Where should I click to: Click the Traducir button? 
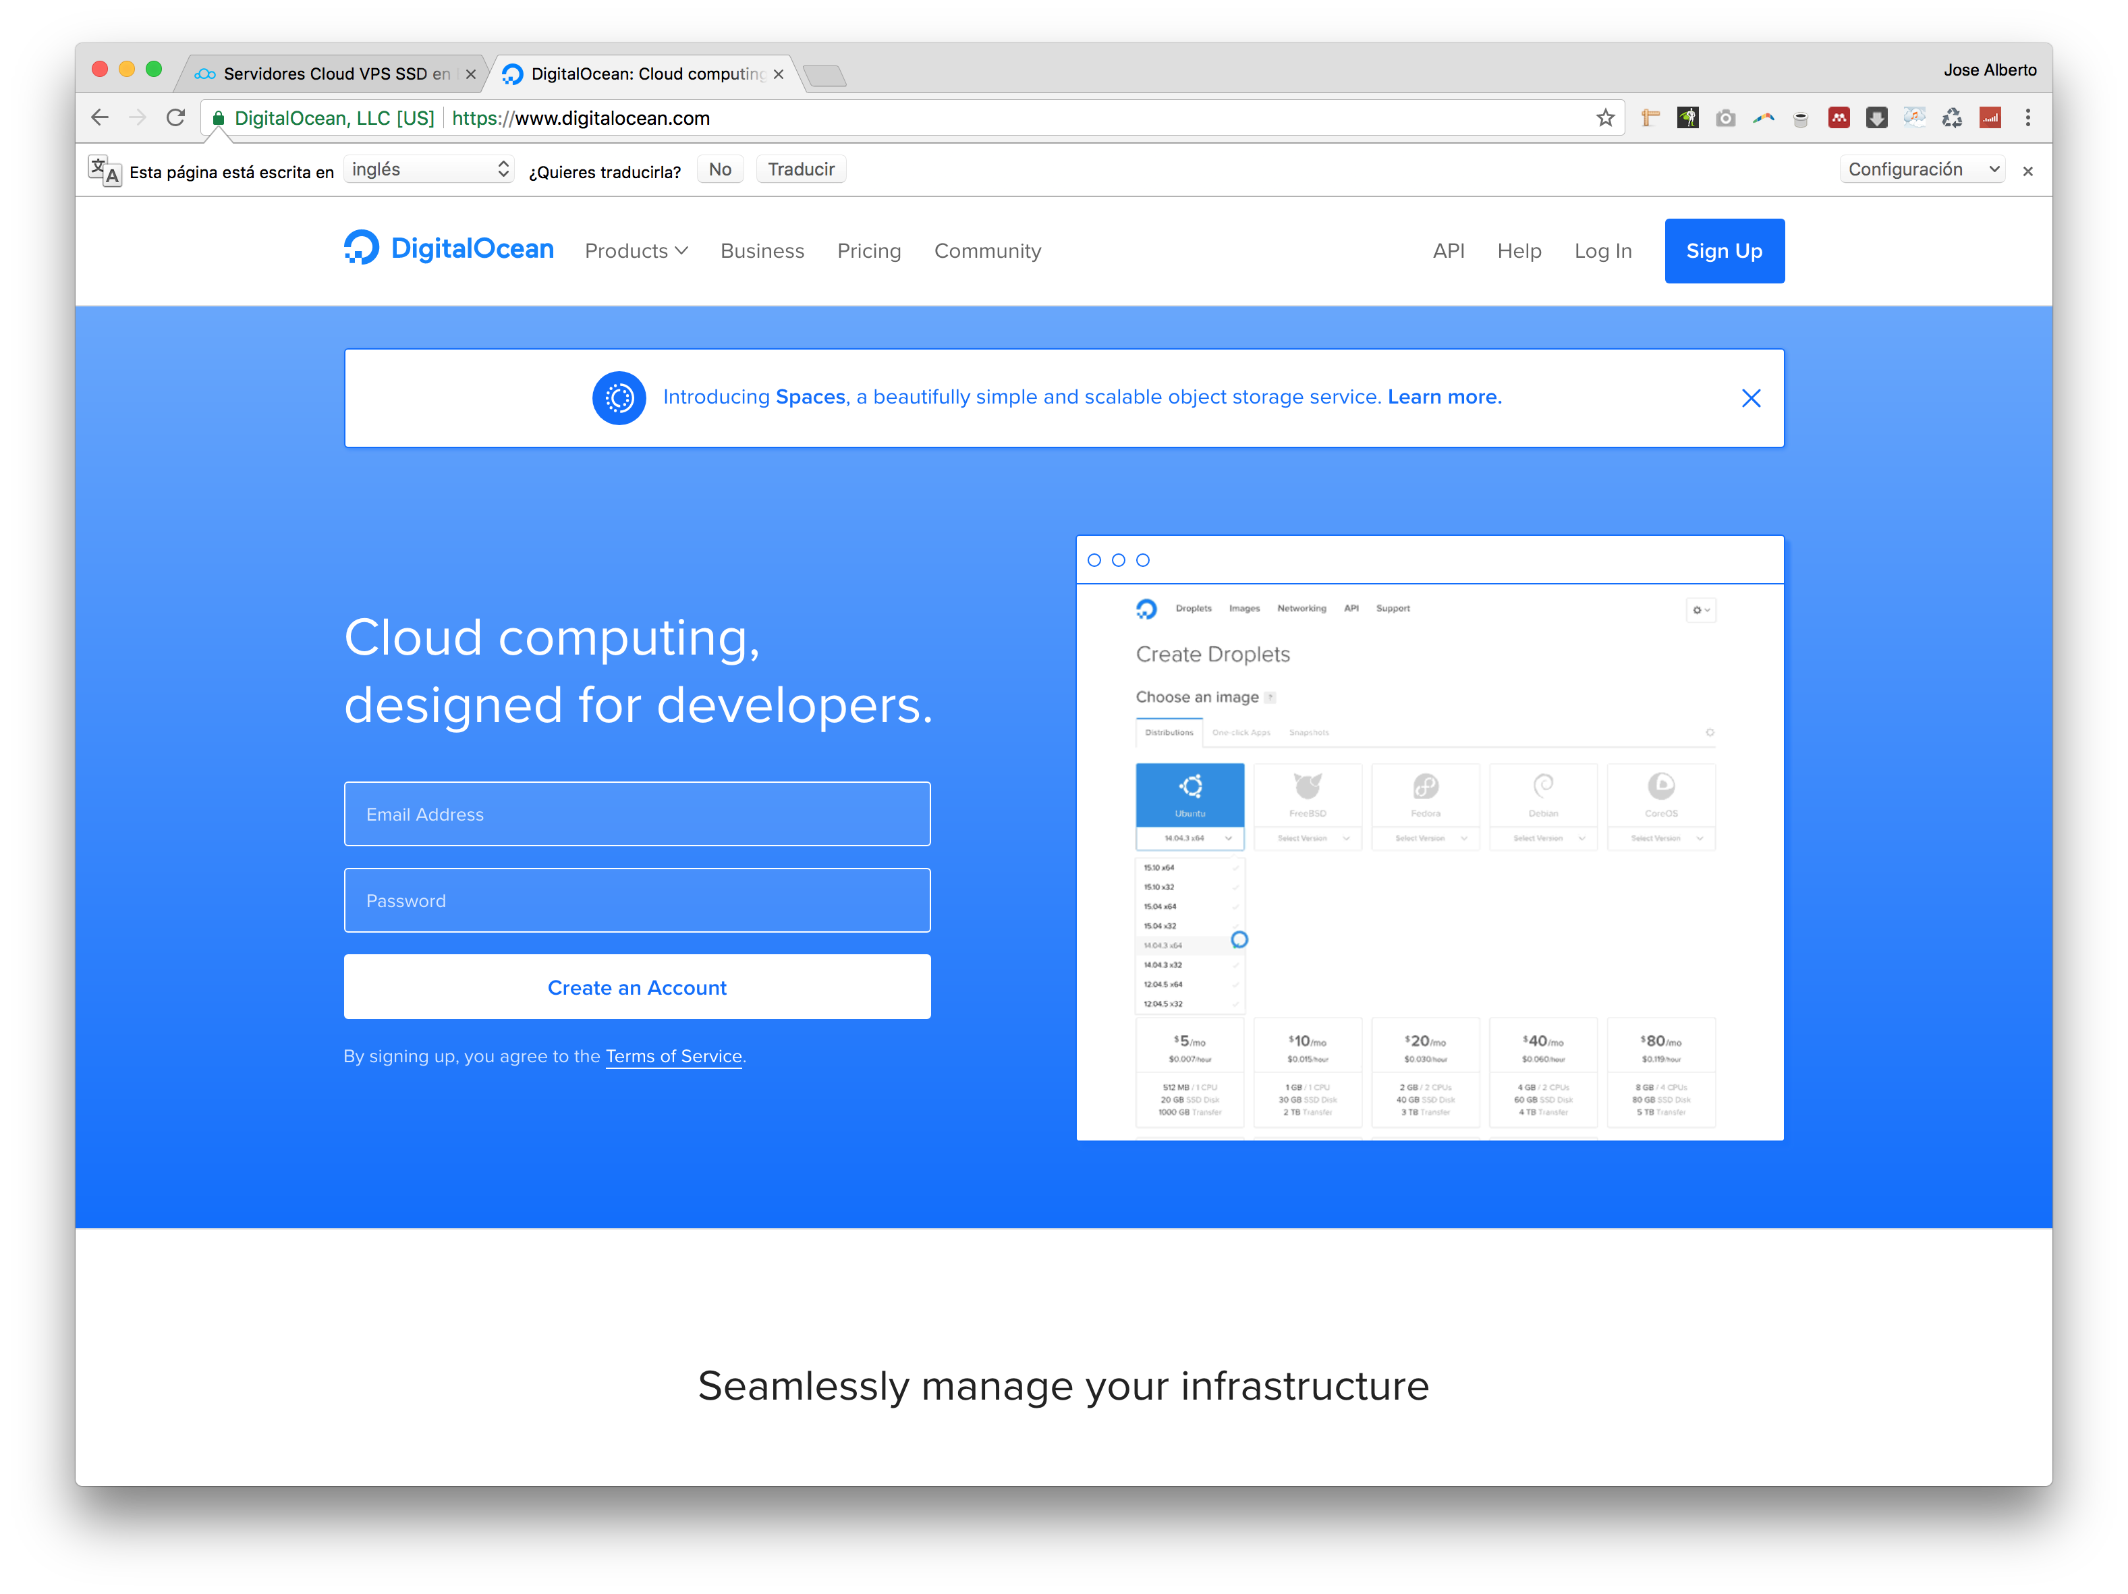click(x=800, y=169)
